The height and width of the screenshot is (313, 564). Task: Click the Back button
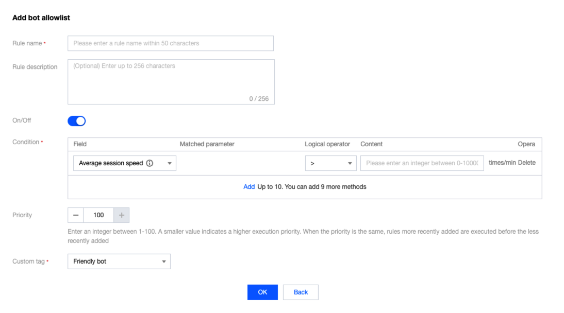301,292
